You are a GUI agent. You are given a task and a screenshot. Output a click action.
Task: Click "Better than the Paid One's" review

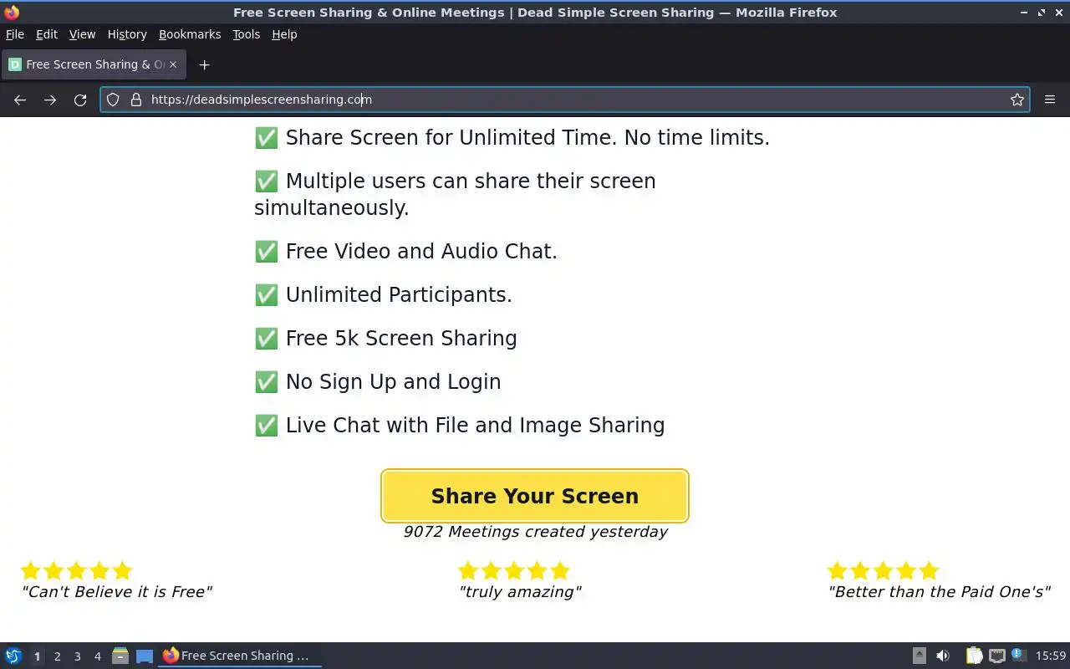pos(939,592)
